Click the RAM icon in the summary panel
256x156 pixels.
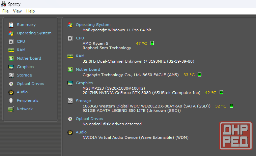pyautogui.click(x=70, y=56)
